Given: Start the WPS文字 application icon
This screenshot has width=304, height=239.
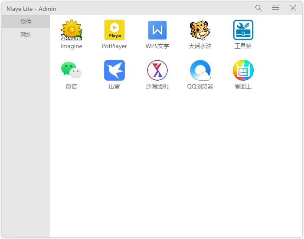Looking at the screenshot, I should (x=157, y=30).
